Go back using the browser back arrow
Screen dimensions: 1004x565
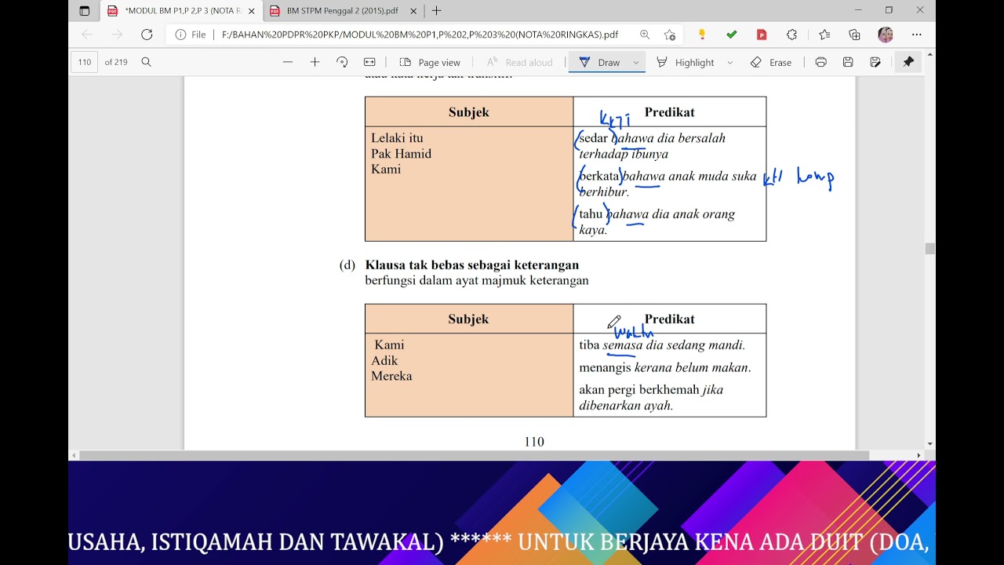pos(87,35)
